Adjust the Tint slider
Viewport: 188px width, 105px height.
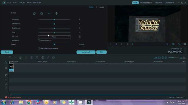pyautogui.click(x=54, y=33)
